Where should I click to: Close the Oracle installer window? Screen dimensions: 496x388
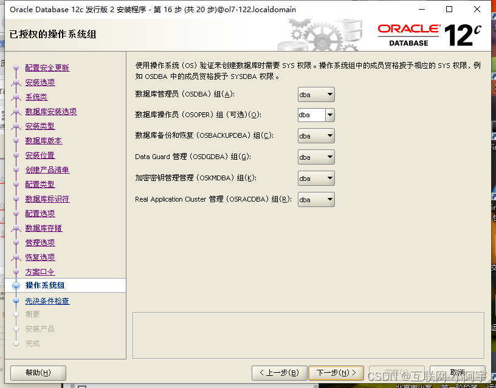pyautogui.click(x=477, y=10)
